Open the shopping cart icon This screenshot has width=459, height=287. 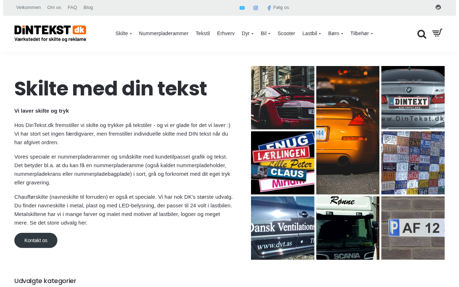(x=437, y=33)
